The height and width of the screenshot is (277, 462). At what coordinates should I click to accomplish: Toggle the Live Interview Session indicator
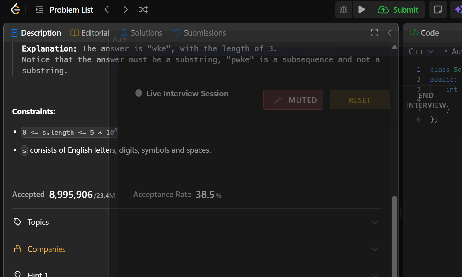click(139, 93)
